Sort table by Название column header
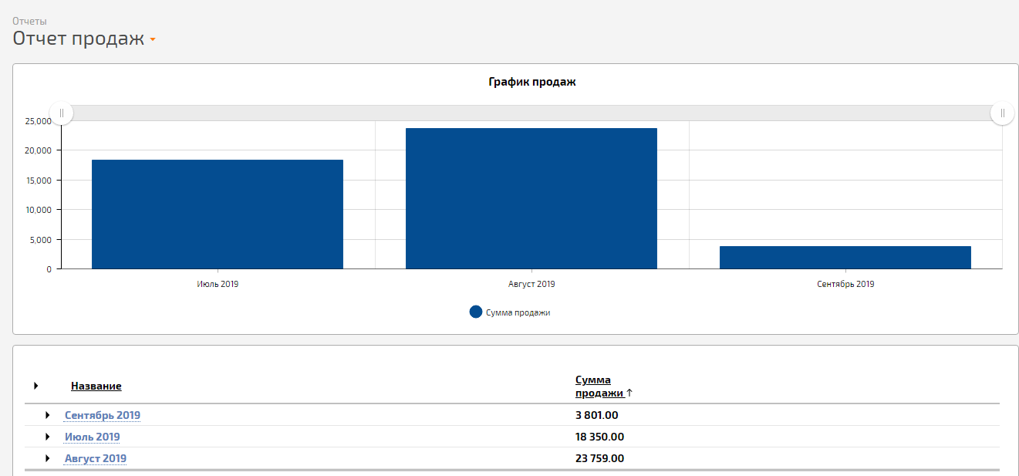This screenshot has height=476, width=1019. coord(96,387)
